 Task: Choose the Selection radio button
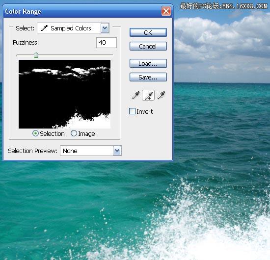tap(35, 133)
